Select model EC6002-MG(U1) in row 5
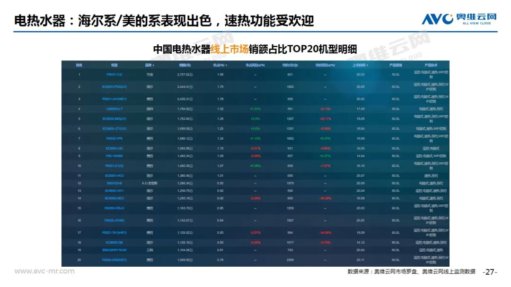 [115, 118]
